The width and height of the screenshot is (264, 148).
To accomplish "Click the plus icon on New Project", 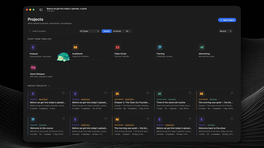I will coord(221,20).
